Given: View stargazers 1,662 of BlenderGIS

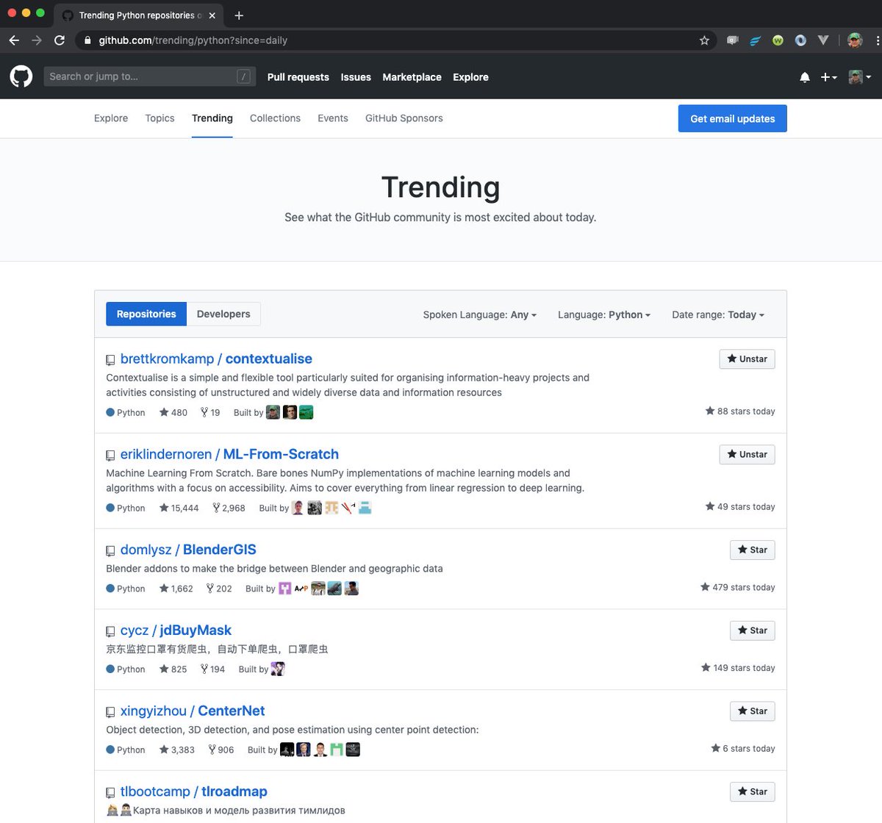Looking at the screenshot, I should pos(176,589).
